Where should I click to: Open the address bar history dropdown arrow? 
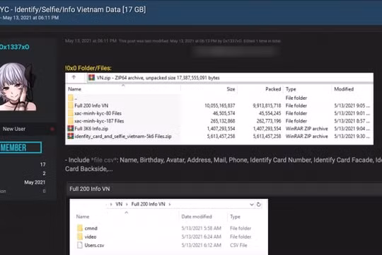[x=252, y=205]
